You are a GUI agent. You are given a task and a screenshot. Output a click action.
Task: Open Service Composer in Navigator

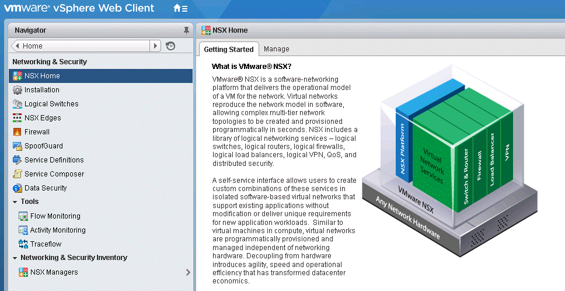(54, 174)
